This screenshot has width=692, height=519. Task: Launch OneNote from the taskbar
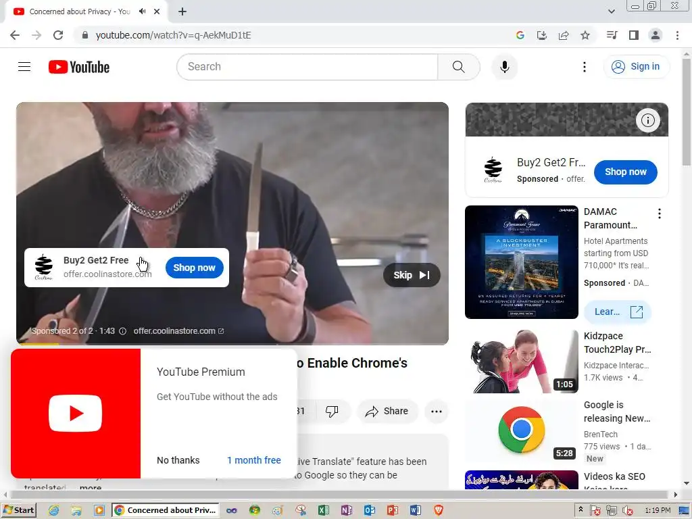pos(347,510)
